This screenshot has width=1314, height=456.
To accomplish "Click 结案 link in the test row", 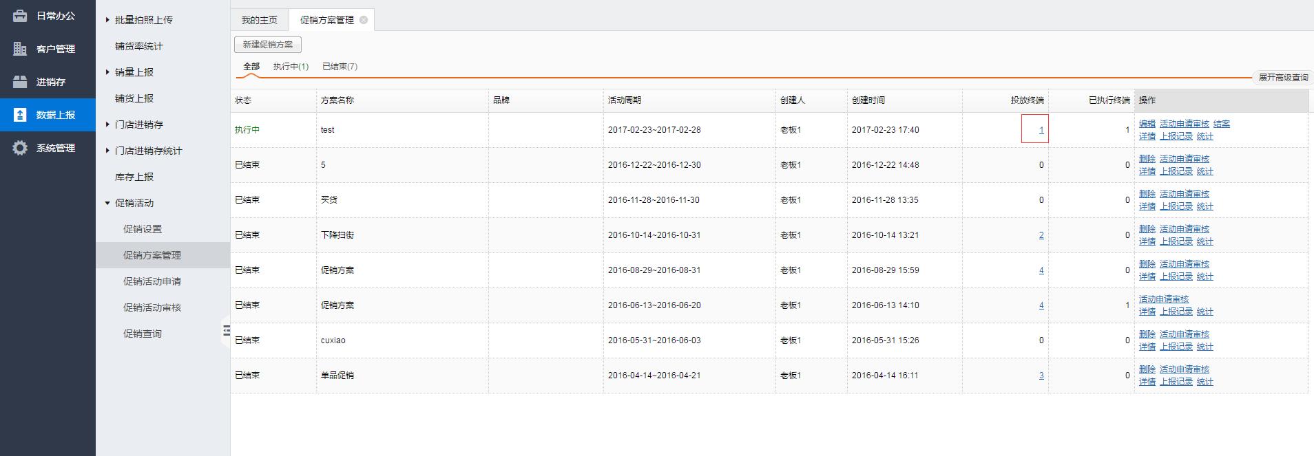I will point(1221,124).
